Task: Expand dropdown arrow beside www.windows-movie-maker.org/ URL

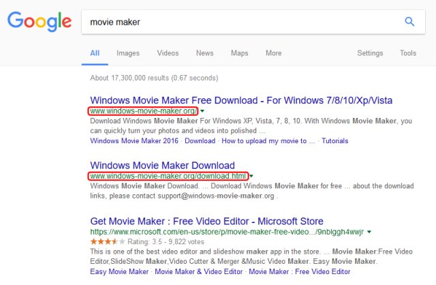Action: 202,110
